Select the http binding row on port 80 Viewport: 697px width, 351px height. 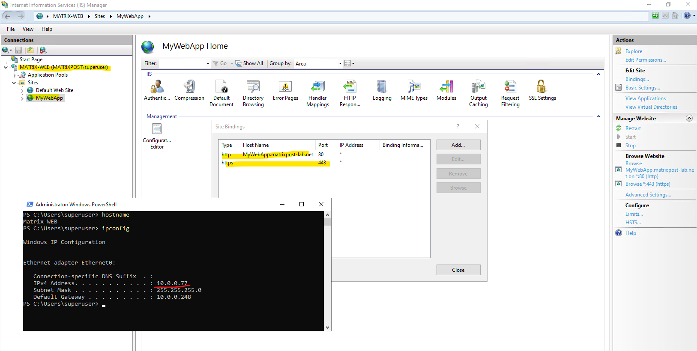pyautogui.click(x=324, y=155)
